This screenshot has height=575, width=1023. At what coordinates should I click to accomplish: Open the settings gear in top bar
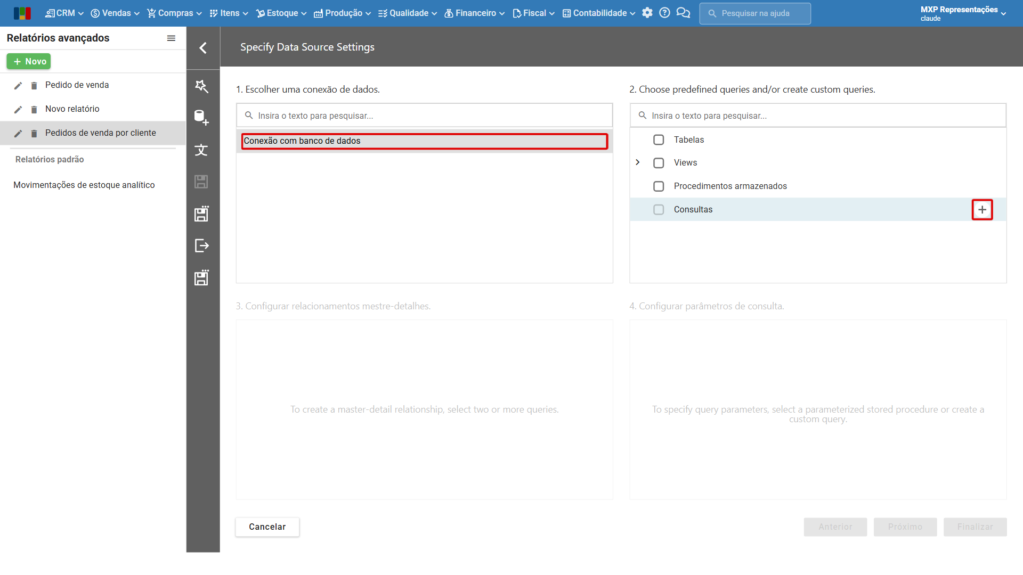click(647, 13)
